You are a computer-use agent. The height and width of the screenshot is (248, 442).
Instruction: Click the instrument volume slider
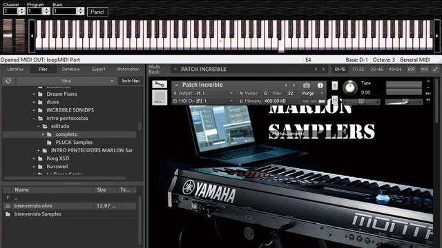coord(403,102)
